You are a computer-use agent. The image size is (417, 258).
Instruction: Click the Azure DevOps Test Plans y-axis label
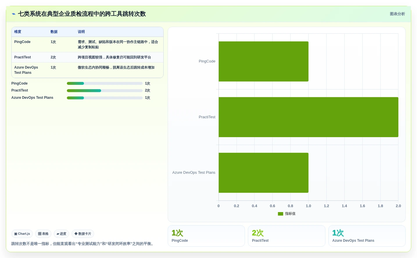pyautogui.click(x=194, y=173)
